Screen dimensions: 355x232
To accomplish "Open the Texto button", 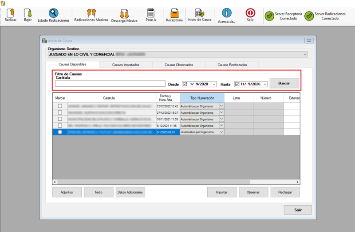I will (99, 192).
